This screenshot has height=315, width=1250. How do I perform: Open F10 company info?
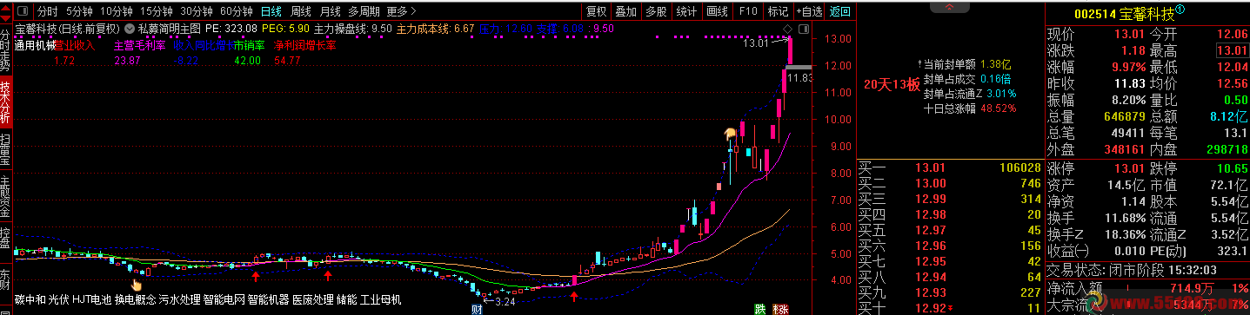pyautogui.click(x=747, y=11)
